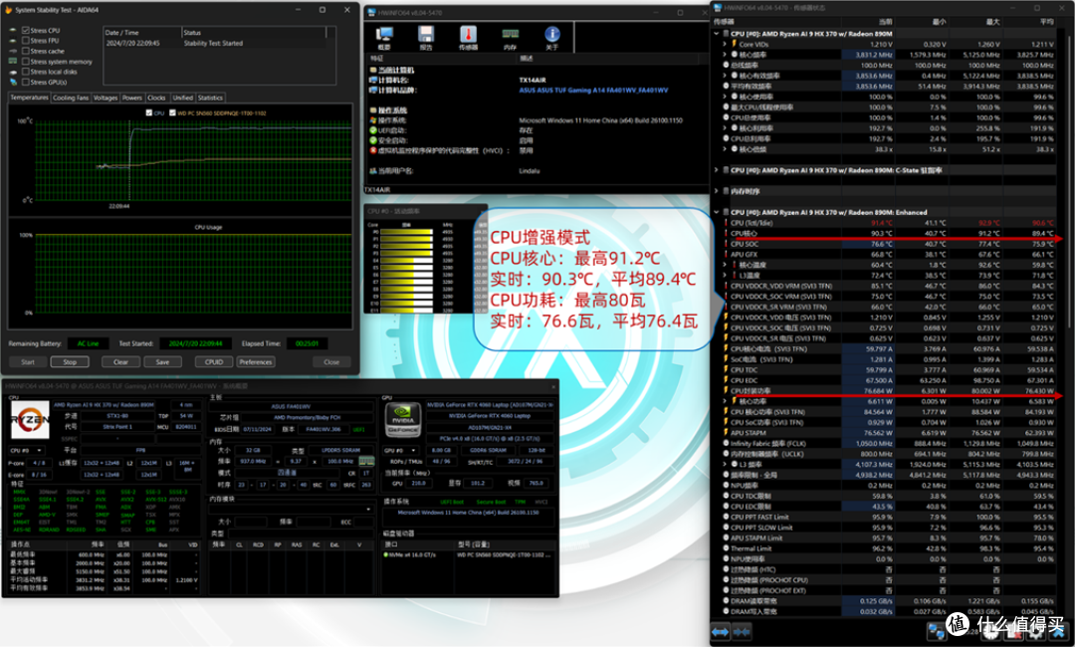Click the Save button in AIDA64

162,362
